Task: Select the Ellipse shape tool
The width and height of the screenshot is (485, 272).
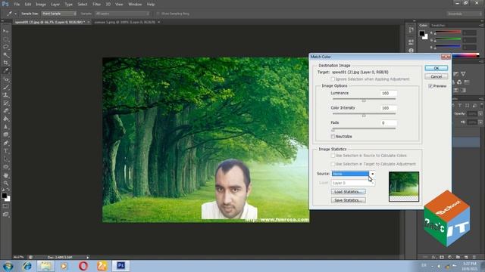Action: tap(6, 167)
